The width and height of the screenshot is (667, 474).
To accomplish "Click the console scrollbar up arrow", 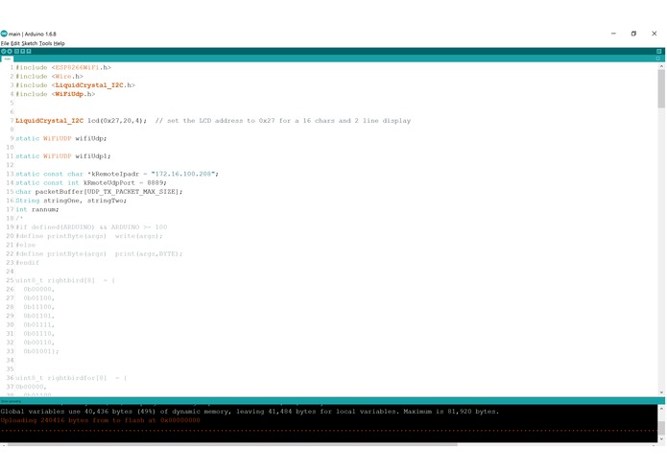I will coord(661,409).
